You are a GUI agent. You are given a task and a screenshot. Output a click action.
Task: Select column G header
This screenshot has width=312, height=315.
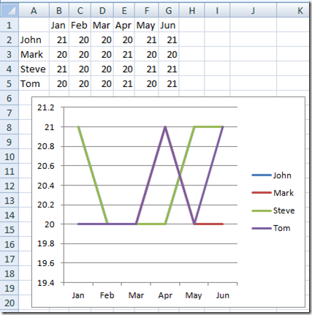tap(169, 10)
